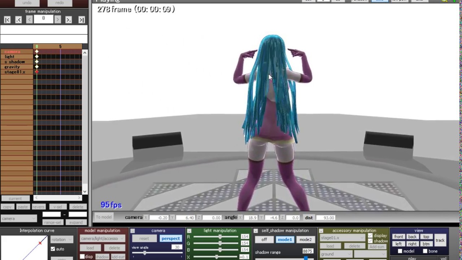Open the ground attachment dropdown
Image resolution: width=462 pixels, height=260 pixels.
click(336, 254)
